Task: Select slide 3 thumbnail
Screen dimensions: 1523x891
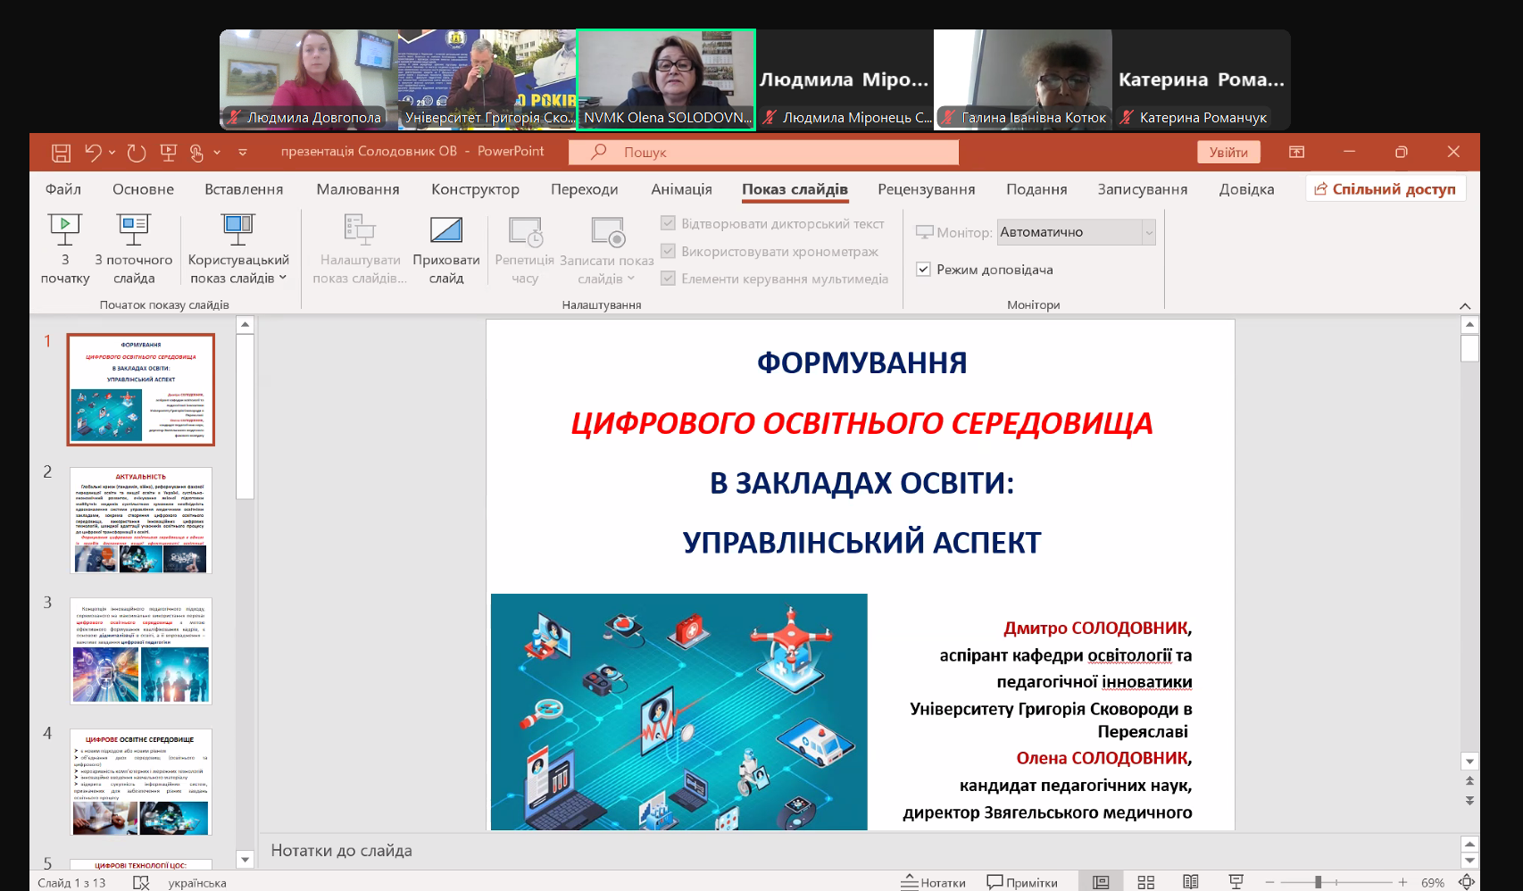Action: point(141,651)
